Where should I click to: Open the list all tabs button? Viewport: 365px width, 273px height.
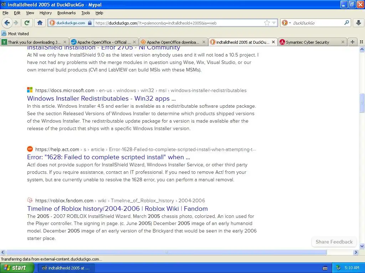361,42
